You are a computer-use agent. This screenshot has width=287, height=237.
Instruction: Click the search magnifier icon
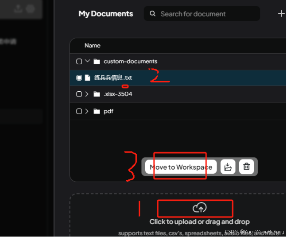[153, 14]
